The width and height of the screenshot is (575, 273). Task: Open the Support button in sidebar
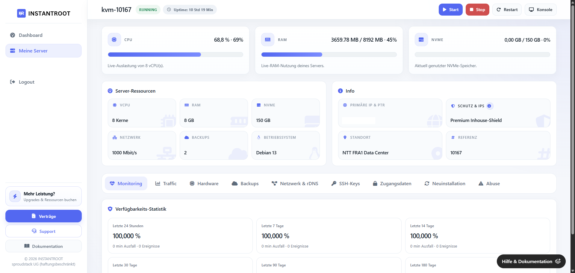click(x=43, y=231)
